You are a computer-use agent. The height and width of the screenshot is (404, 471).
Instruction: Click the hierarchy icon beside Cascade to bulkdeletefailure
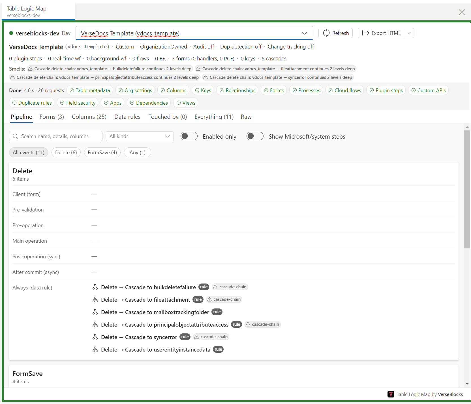pos(95,287)
